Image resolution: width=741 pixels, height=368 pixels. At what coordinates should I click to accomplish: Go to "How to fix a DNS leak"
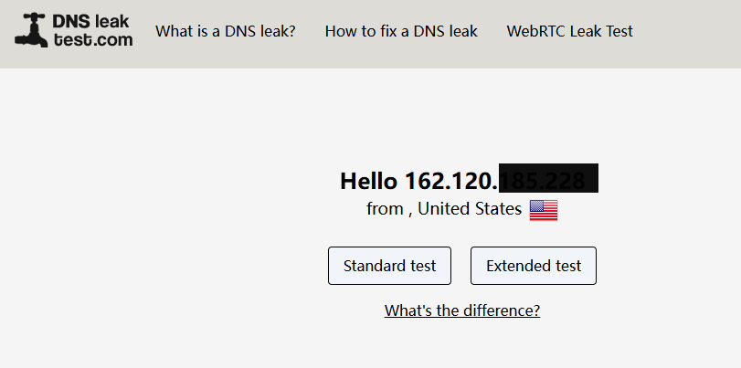coord(401,31)
